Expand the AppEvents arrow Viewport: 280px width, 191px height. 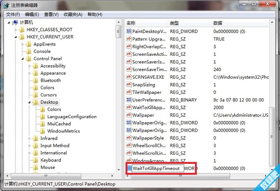click(22, 44)
